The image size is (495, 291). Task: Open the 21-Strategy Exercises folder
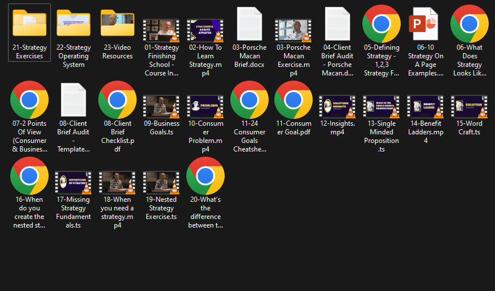pyautogui.click(x=29, y=23)
